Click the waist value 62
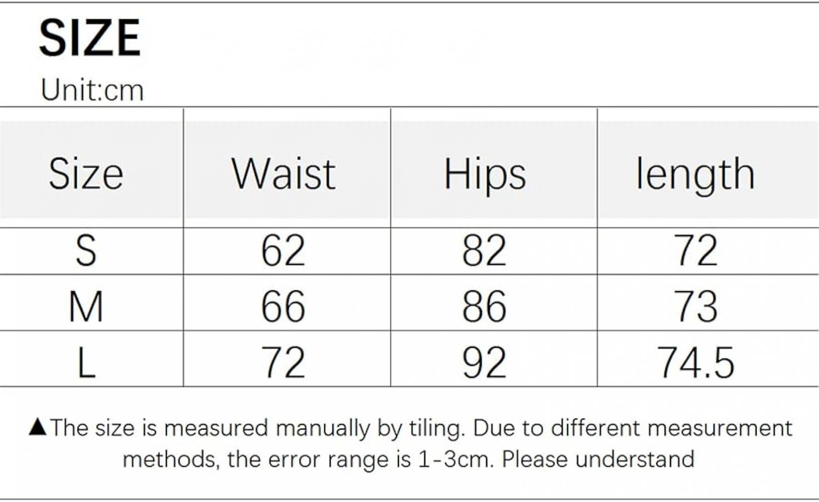Image resolution: width=819 pixels, height=502 pixels. click(283, 251)
